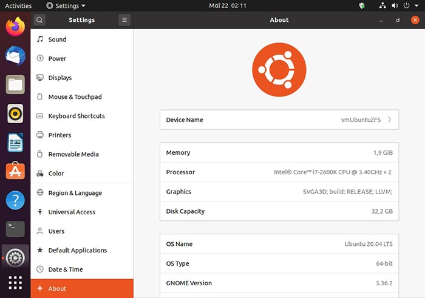This screenshot has height=298, width=425.
Task: Click the Displays monitor icon
Action: pos(40,78)
